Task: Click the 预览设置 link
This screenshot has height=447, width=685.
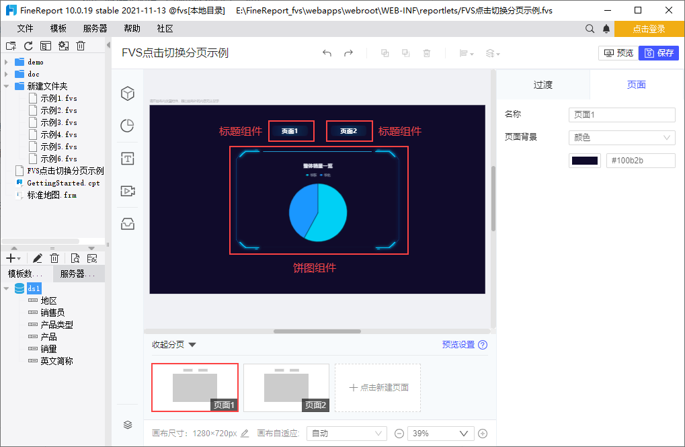Action: 458,345
